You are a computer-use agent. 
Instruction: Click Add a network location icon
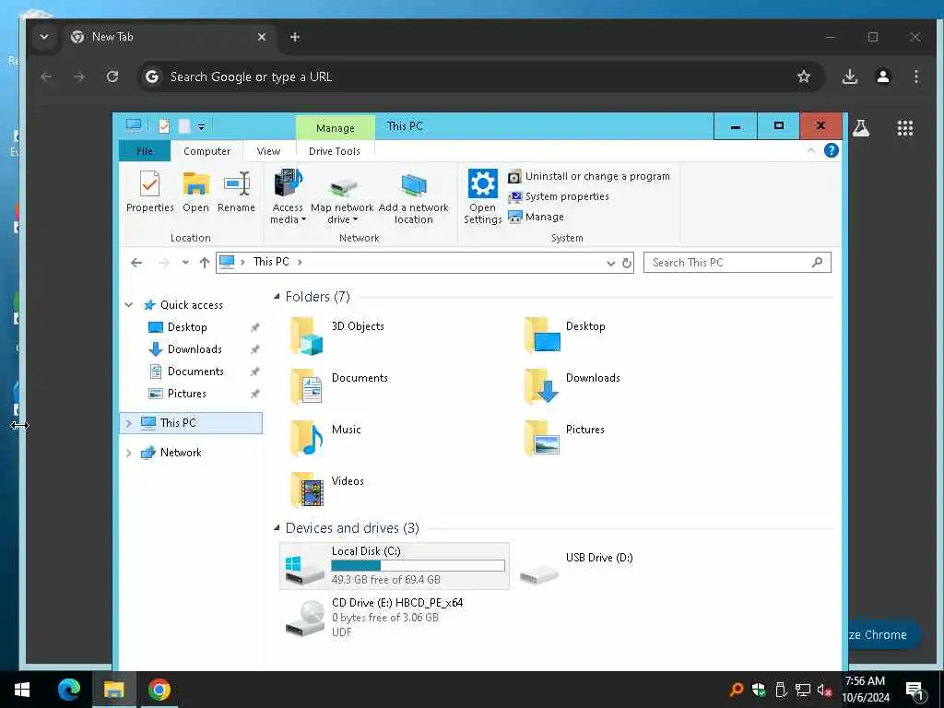click(414, 184)
